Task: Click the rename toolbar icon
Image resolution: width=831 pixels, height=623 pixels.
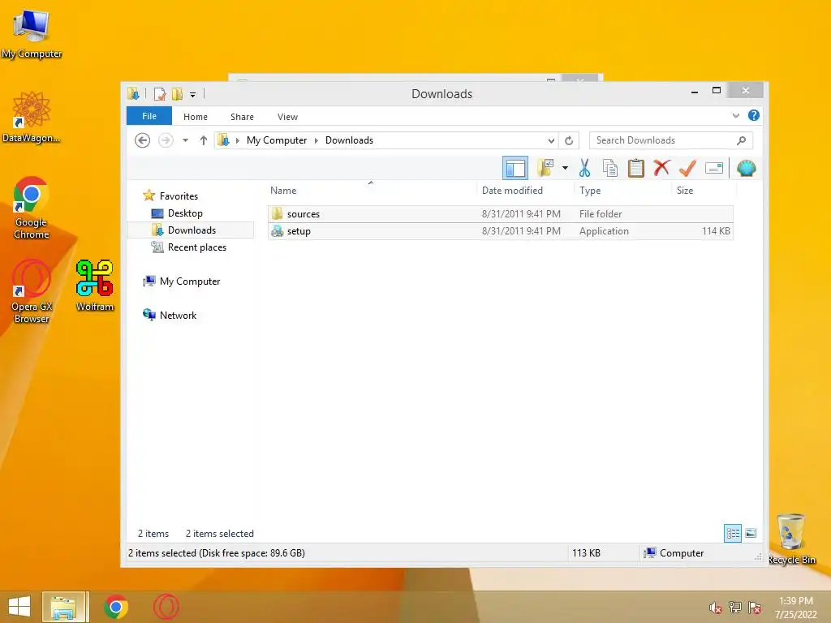Action: coord(714,169)
